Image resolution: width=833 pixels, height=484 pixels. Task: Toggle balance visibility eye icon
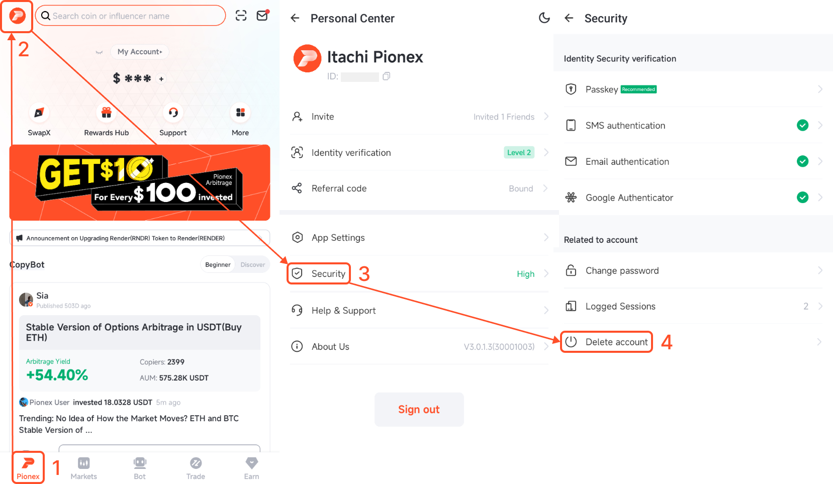99,52
